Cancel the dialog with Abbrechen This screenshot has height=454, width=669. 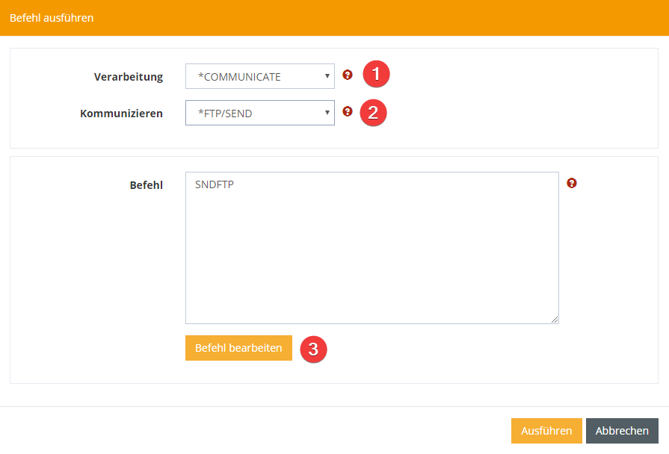pyautogui.click(x=622, y=431)
